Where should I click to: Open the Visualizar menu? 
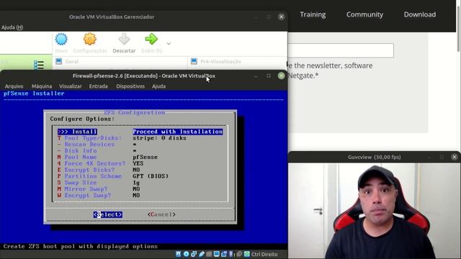pyautogui.click(x=71, y=86)
